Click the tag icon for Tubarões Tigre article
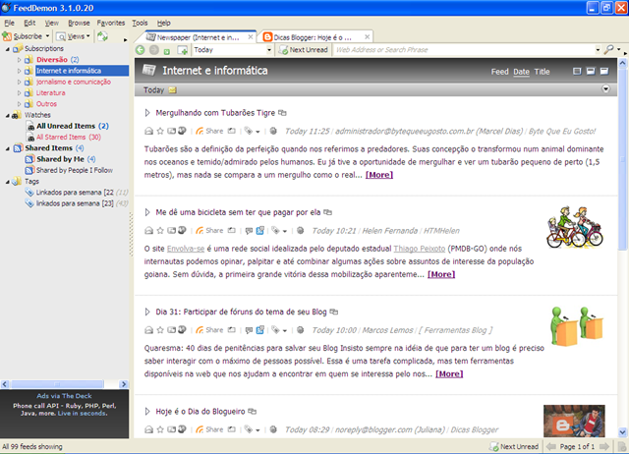 [x=249, y=131]
